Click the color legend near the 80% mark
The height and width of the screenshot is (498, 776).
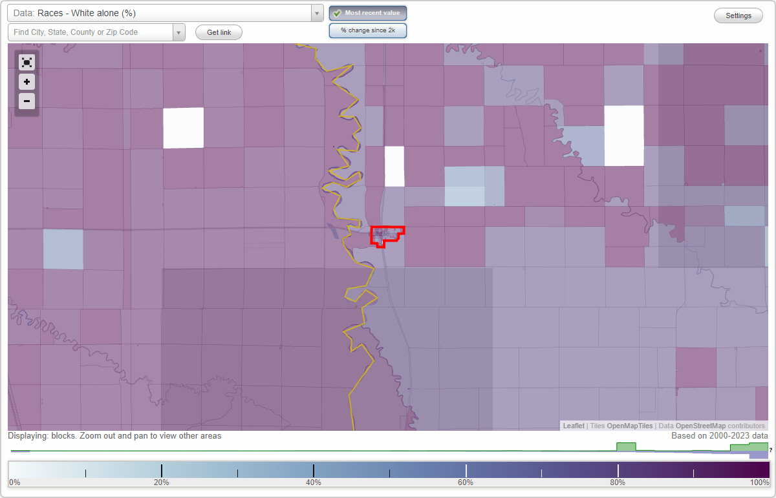click(618, 472)
